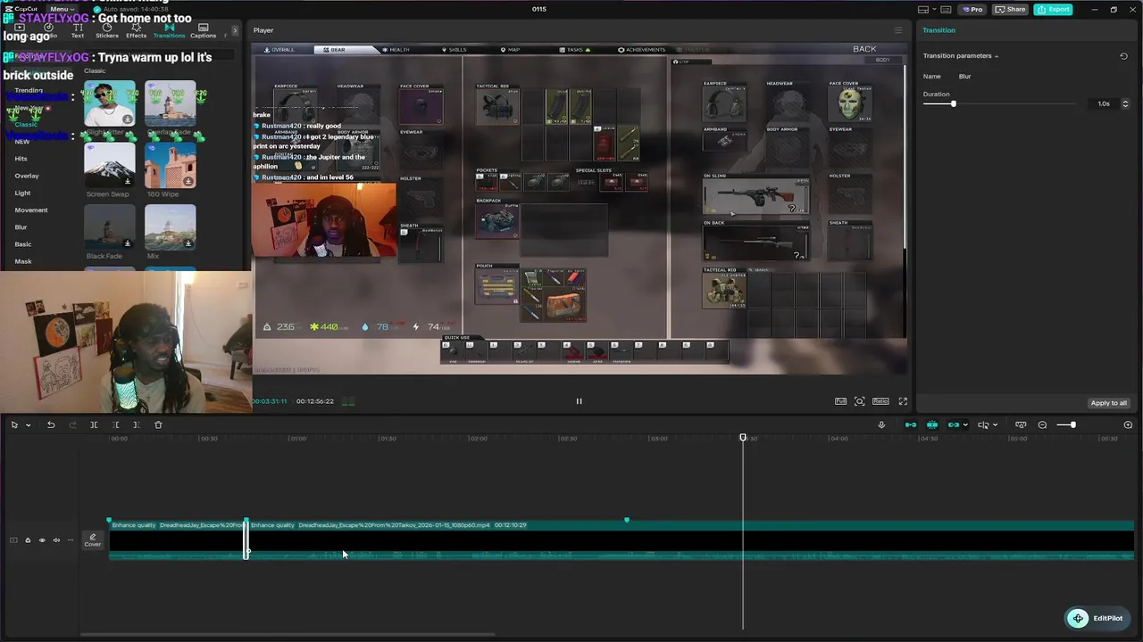Viewport: 1143px width, 642px height.
Task: Select the Movement transition category
Action: (x=31, y=210)
